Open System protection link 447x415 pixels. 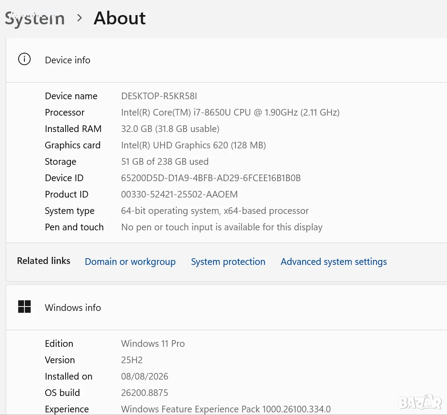click(x=228, y=262)
